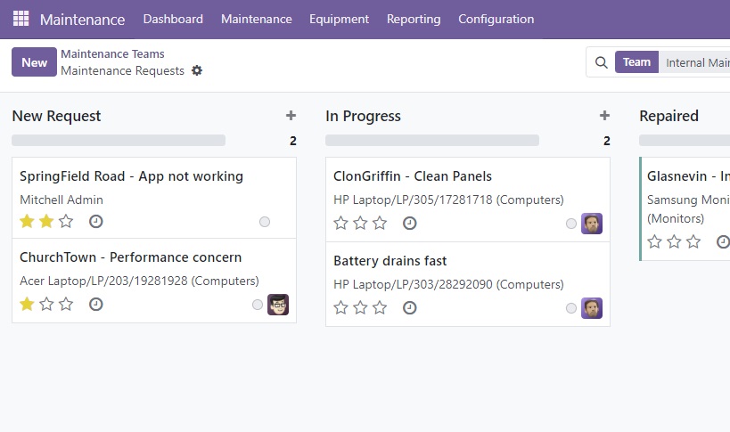Click plus icon on In Progress column
730x432 pixels.
[604, 116]
